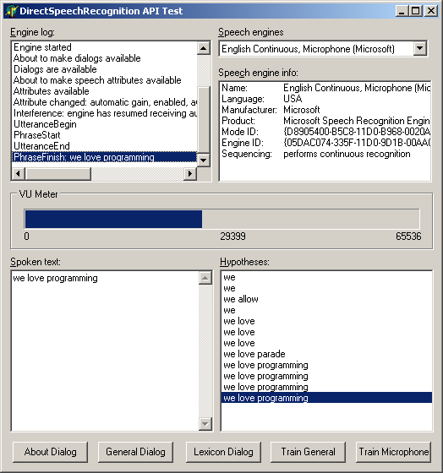Screen dimensions: 443x473
Task: Click the VU Meter progress bar
Action: 221,219
